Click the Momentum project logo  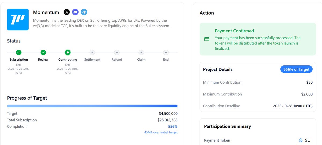18,19
